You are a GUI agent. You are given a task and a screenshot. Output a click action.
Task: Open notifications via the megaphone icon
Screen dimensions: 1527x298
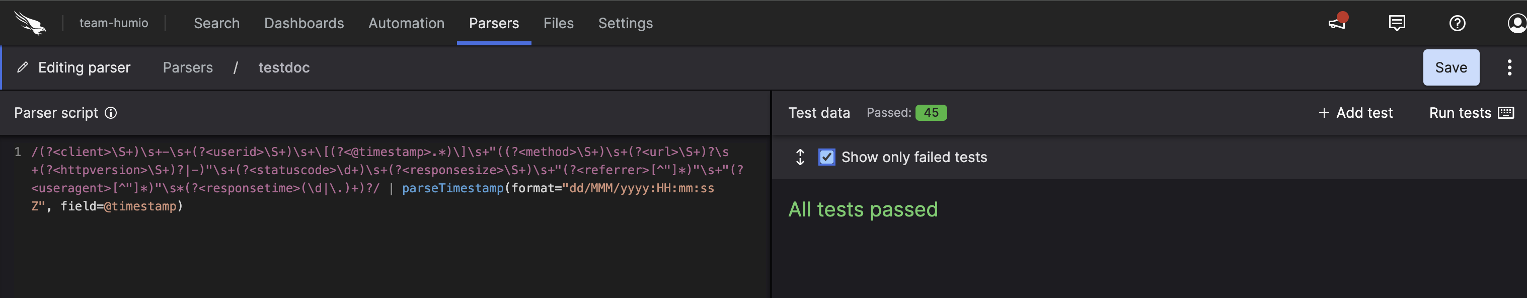pyautogui.click(x=1337, y=23)
